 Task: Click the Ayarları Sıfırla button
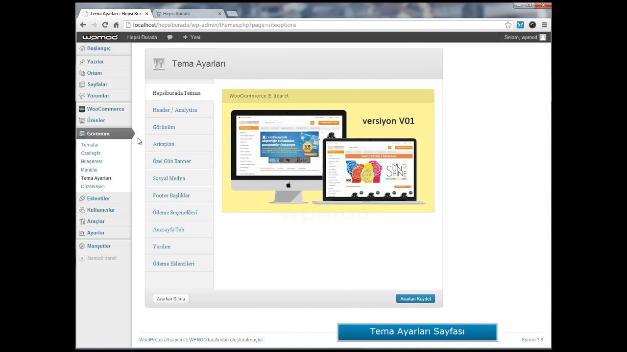(171, 299)
